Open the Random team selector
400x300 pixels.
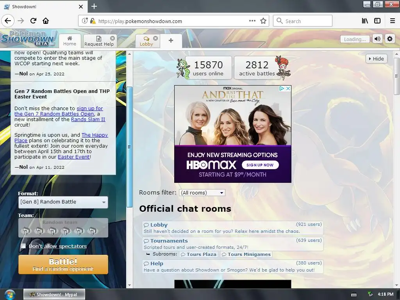coord(63,228)
